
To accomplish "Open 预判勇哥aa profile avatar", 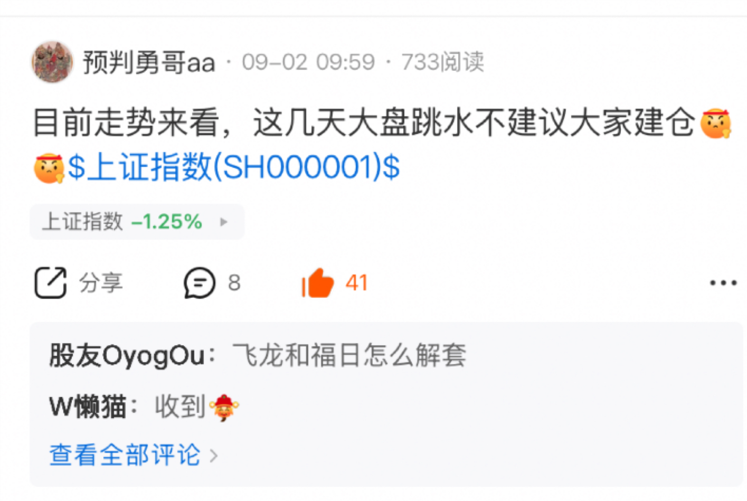I will [52, 62].
